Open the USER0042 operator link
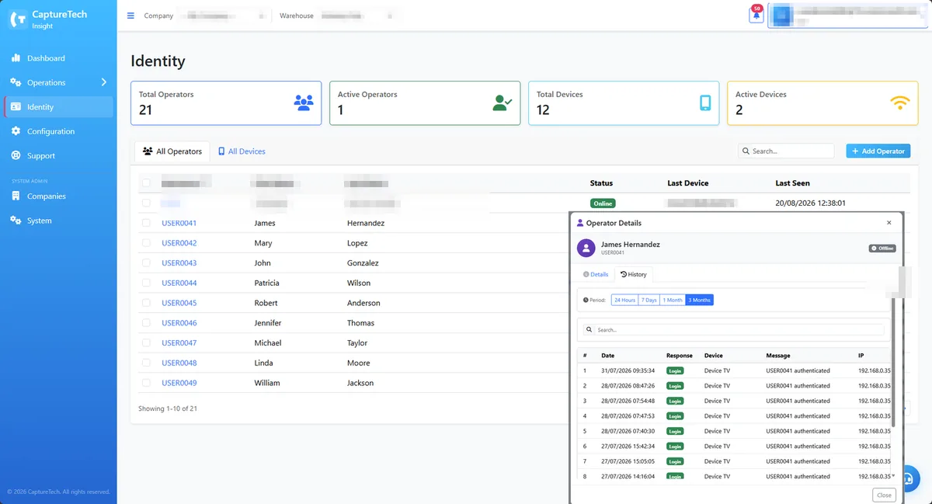This screenshot has height=504, width=932. (x=179, y=243)
